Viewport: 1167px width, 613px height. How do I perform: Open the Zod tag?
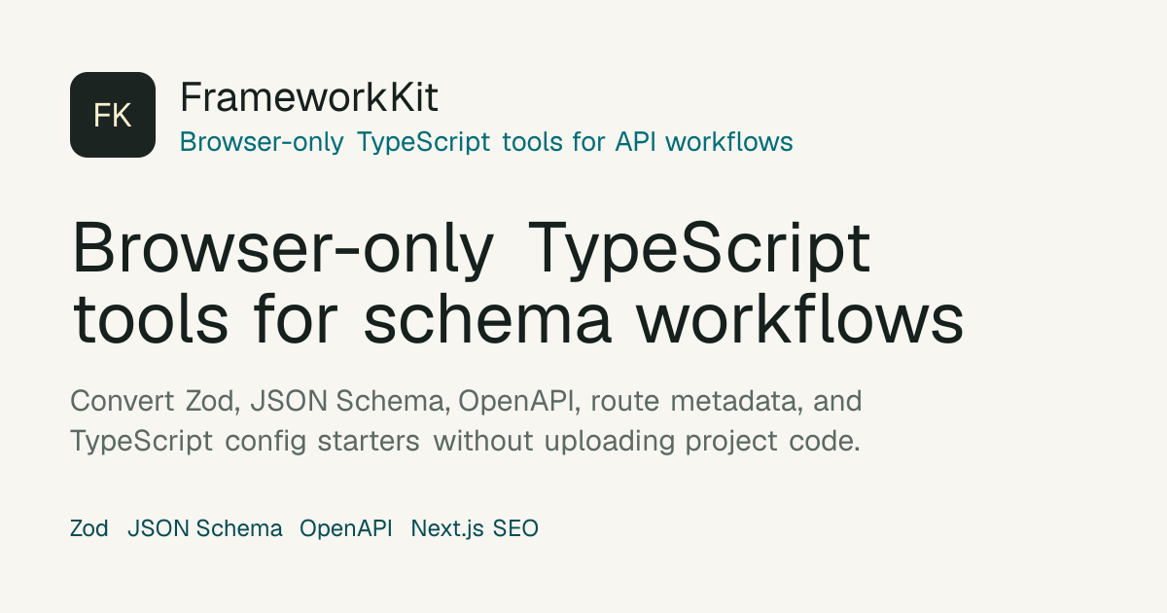coord(89,528)
